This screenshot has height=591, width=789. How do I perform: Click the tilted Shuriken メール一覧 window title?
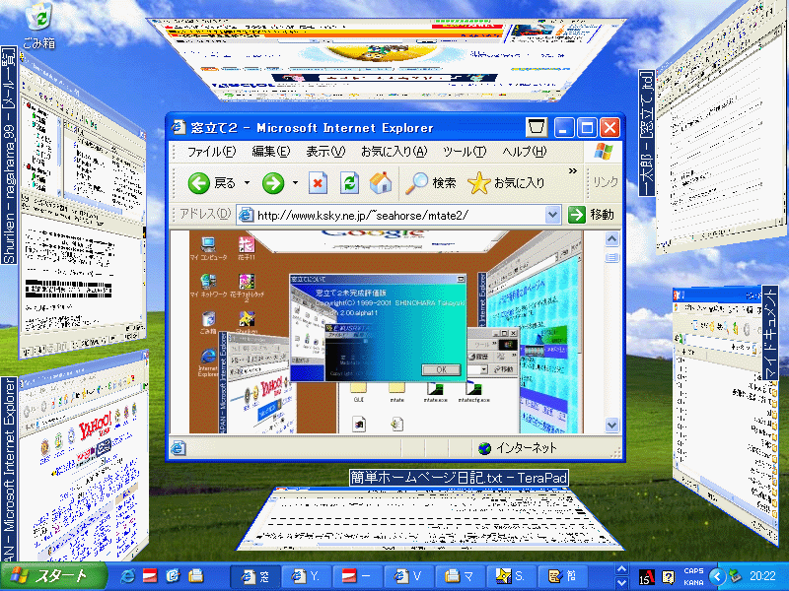[9, 156]
